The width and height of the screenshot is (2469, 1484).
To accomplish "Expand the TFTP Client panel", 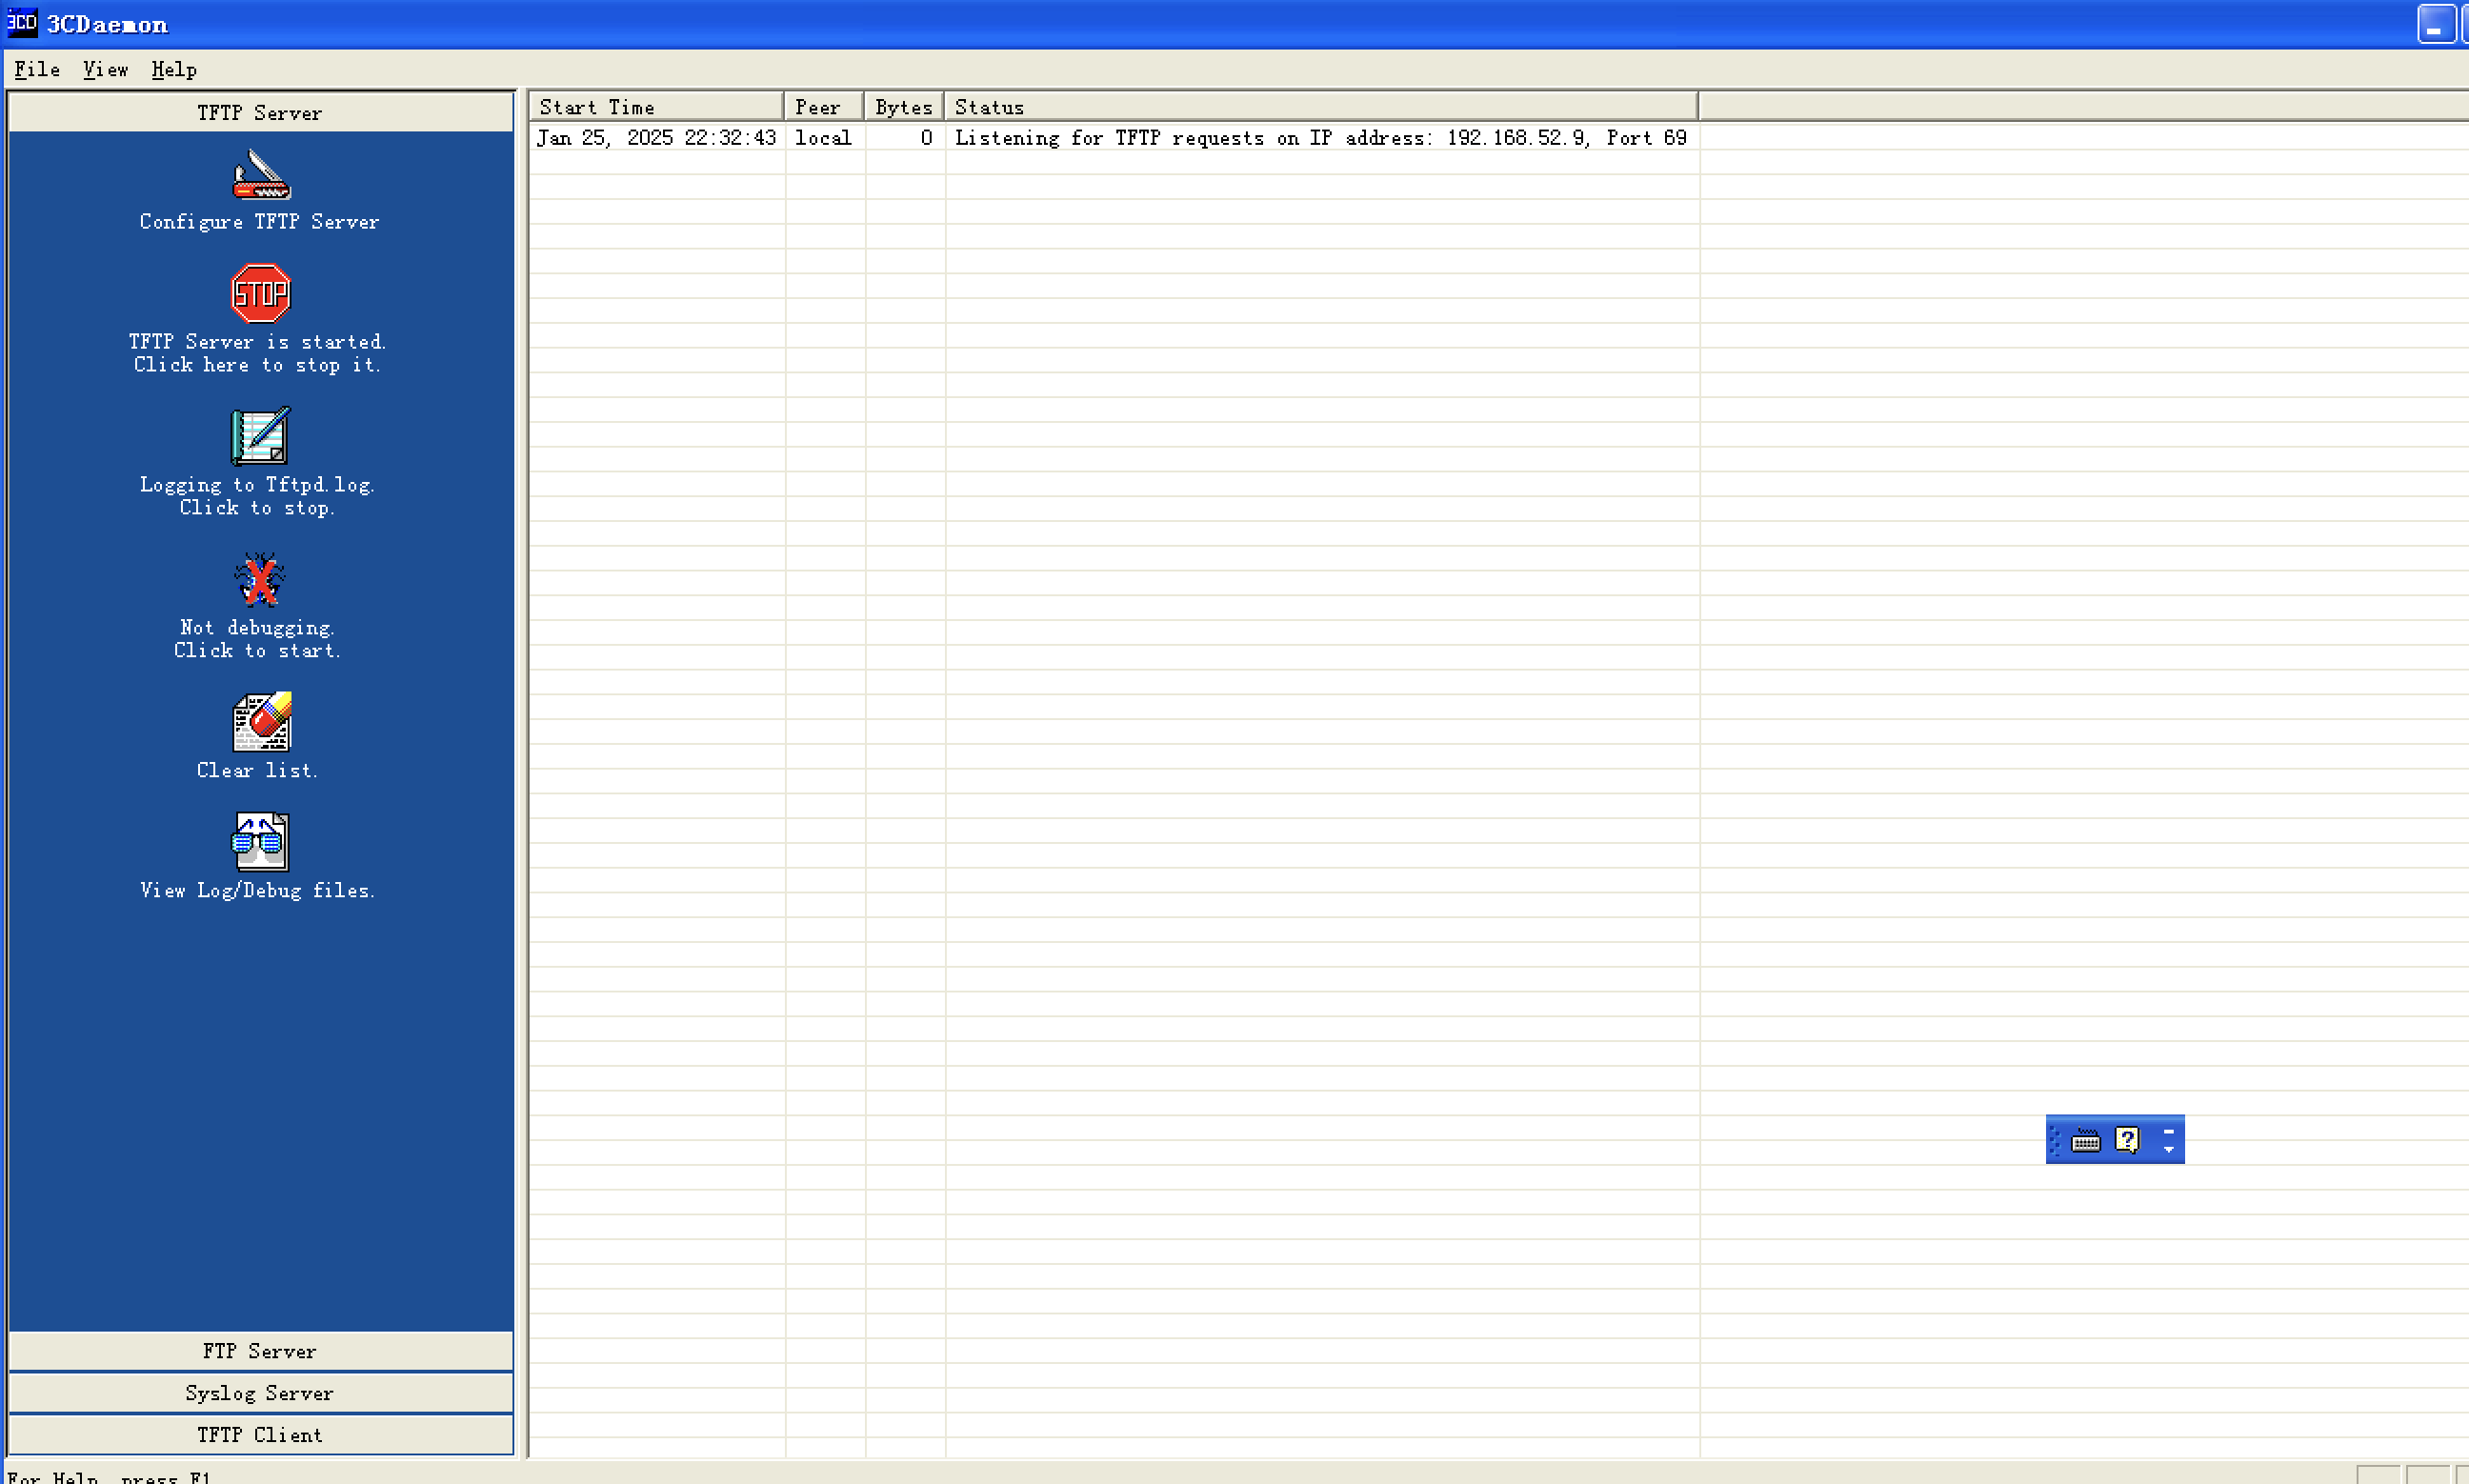I will point(260,1435).
